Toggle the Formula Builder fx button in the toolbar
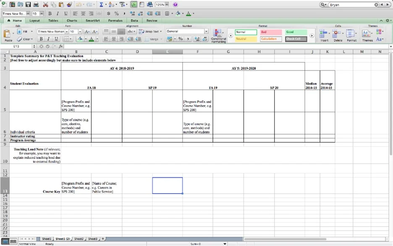Image resolution: width=393 pixels, height=246 pixels. [x=134, y=5]
